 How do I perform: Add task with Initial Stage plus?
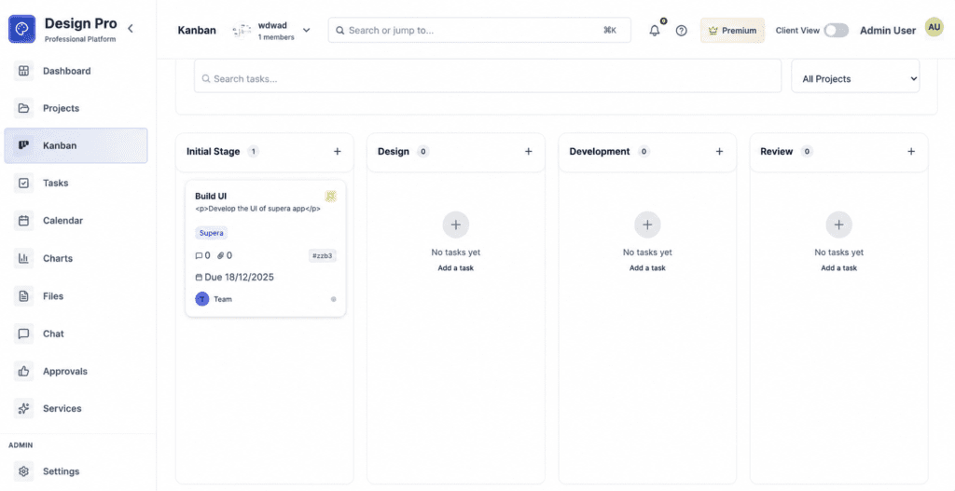coord(338,152)
